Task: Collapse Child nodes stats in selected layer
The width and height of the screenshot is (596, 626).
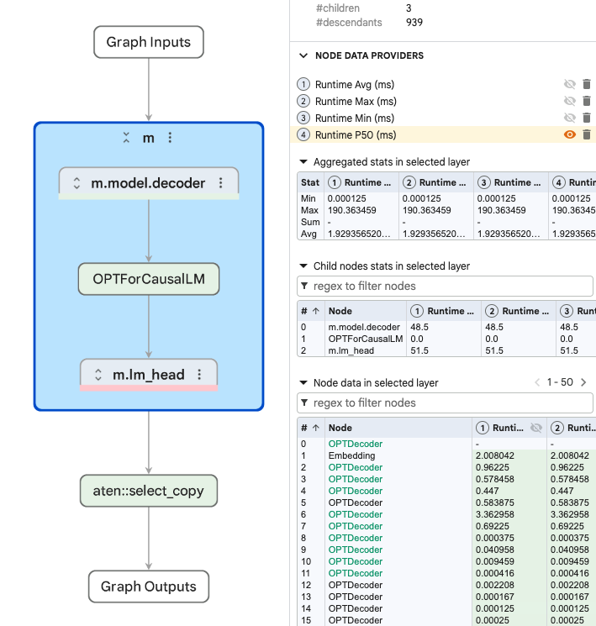Action: point(303,266)
